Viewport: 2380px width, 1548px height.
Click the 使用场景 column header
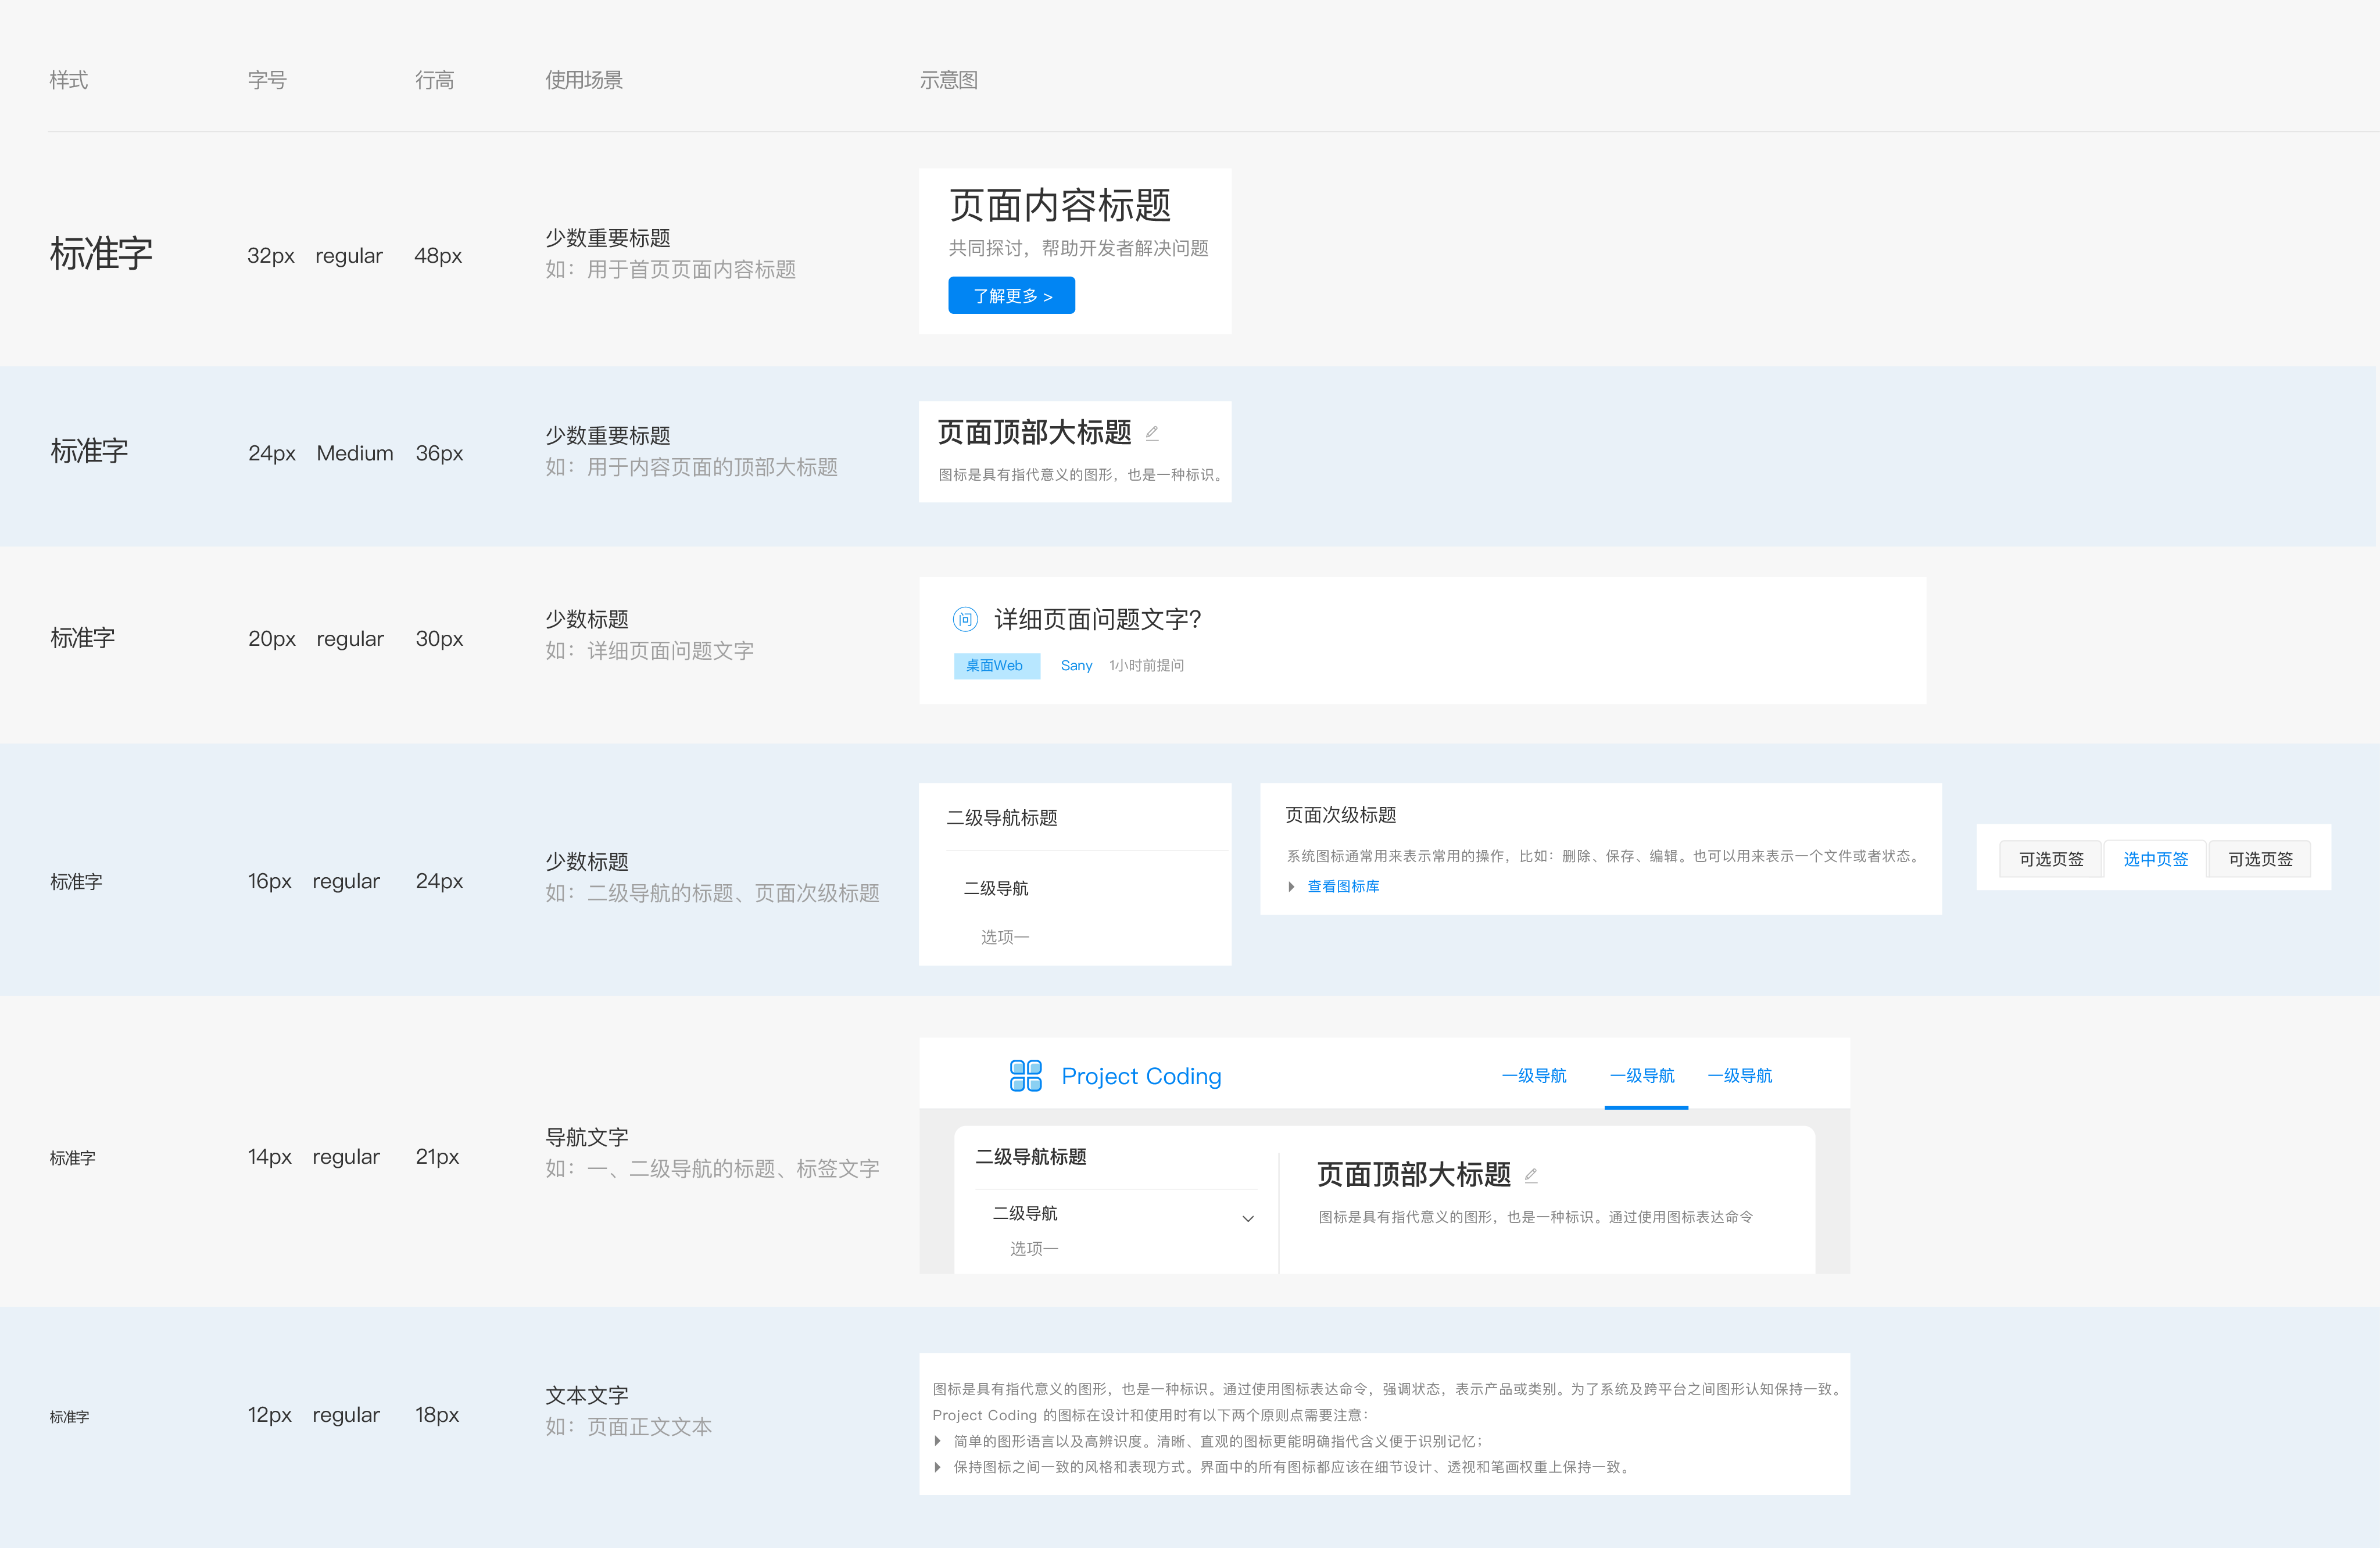pyautogui.click(x=584, y=80)
